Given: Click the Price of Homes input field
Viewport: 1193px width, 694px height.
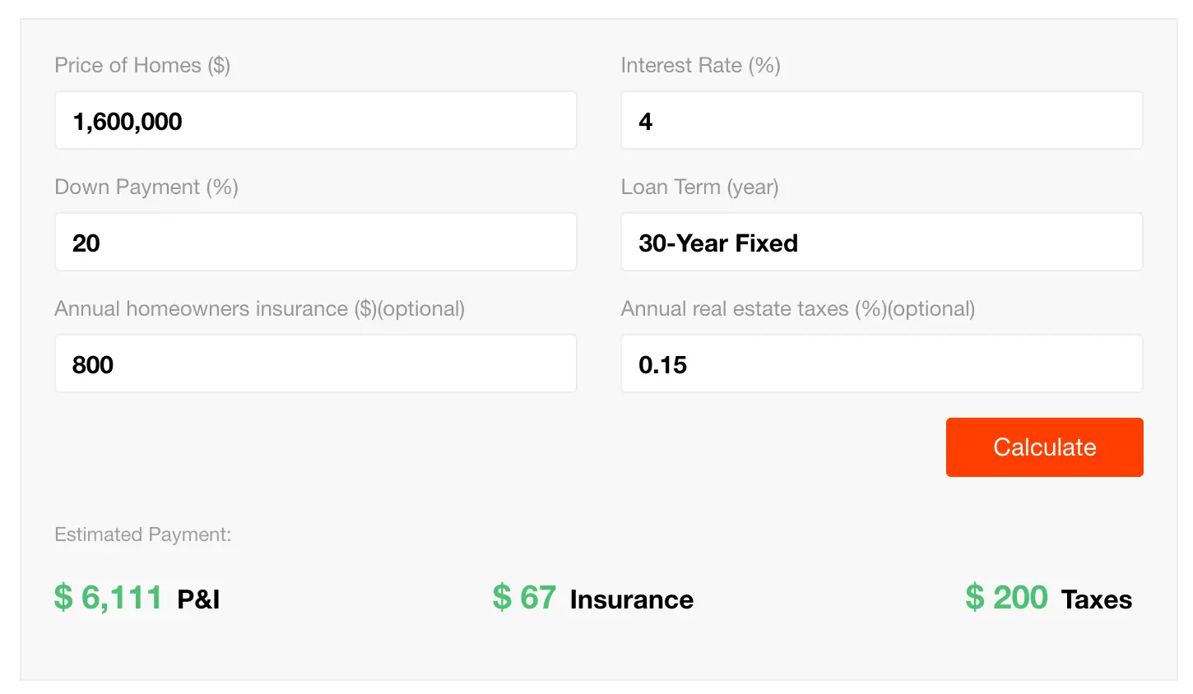Looking at the screenshot, I should (315, 121).
